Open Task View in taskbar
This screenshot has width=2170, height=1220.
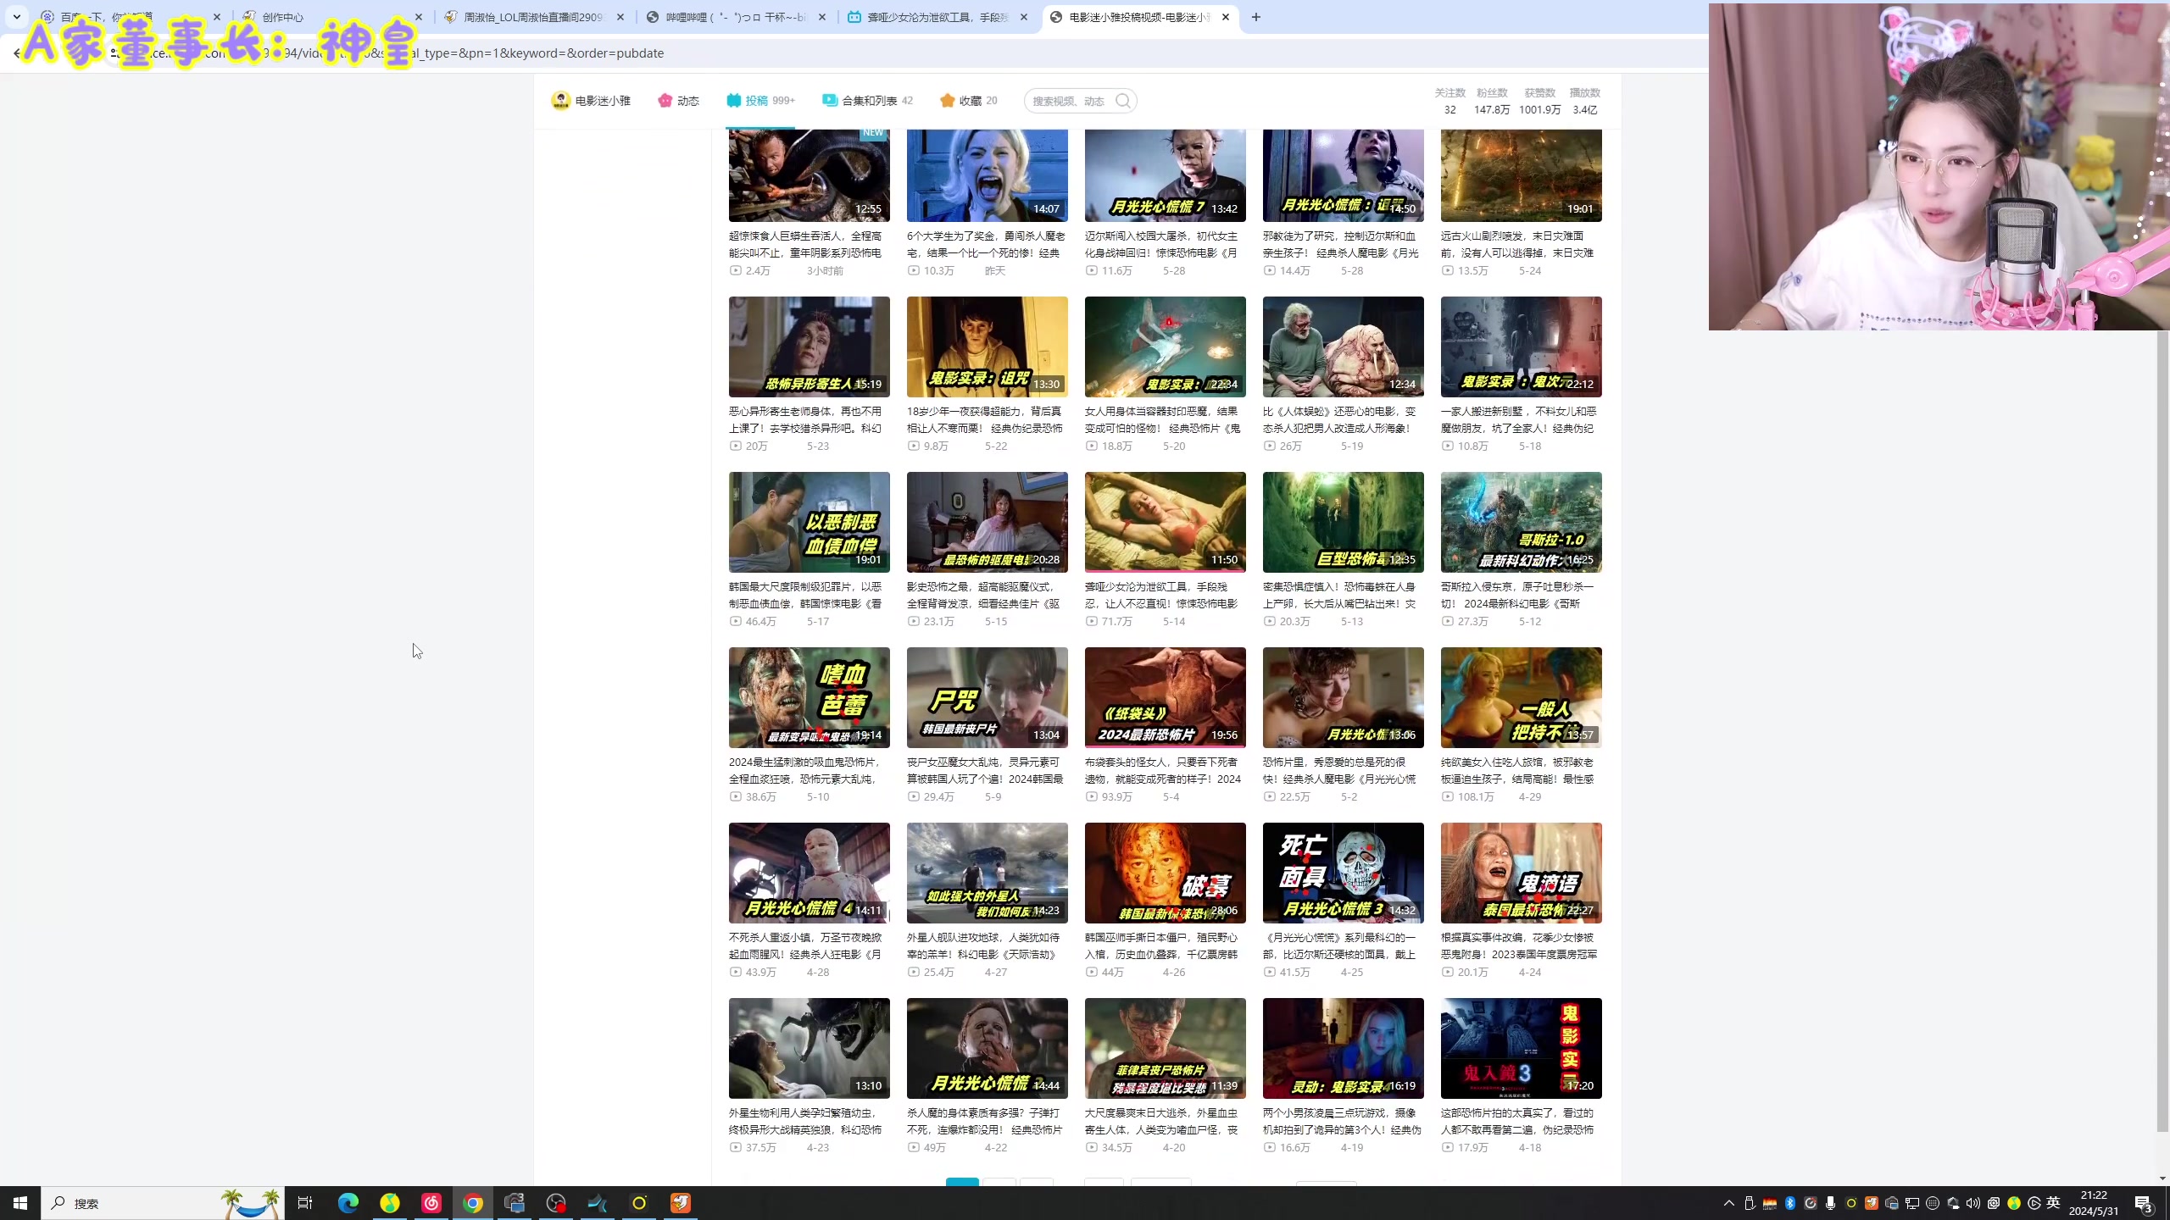[x=305, y=1203]
